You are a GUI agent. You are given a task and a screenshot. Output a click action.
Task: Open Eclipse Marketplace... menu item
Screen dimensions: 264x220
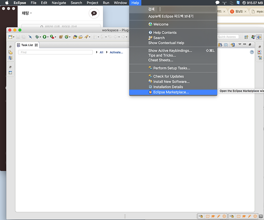[x=173, y=92]
